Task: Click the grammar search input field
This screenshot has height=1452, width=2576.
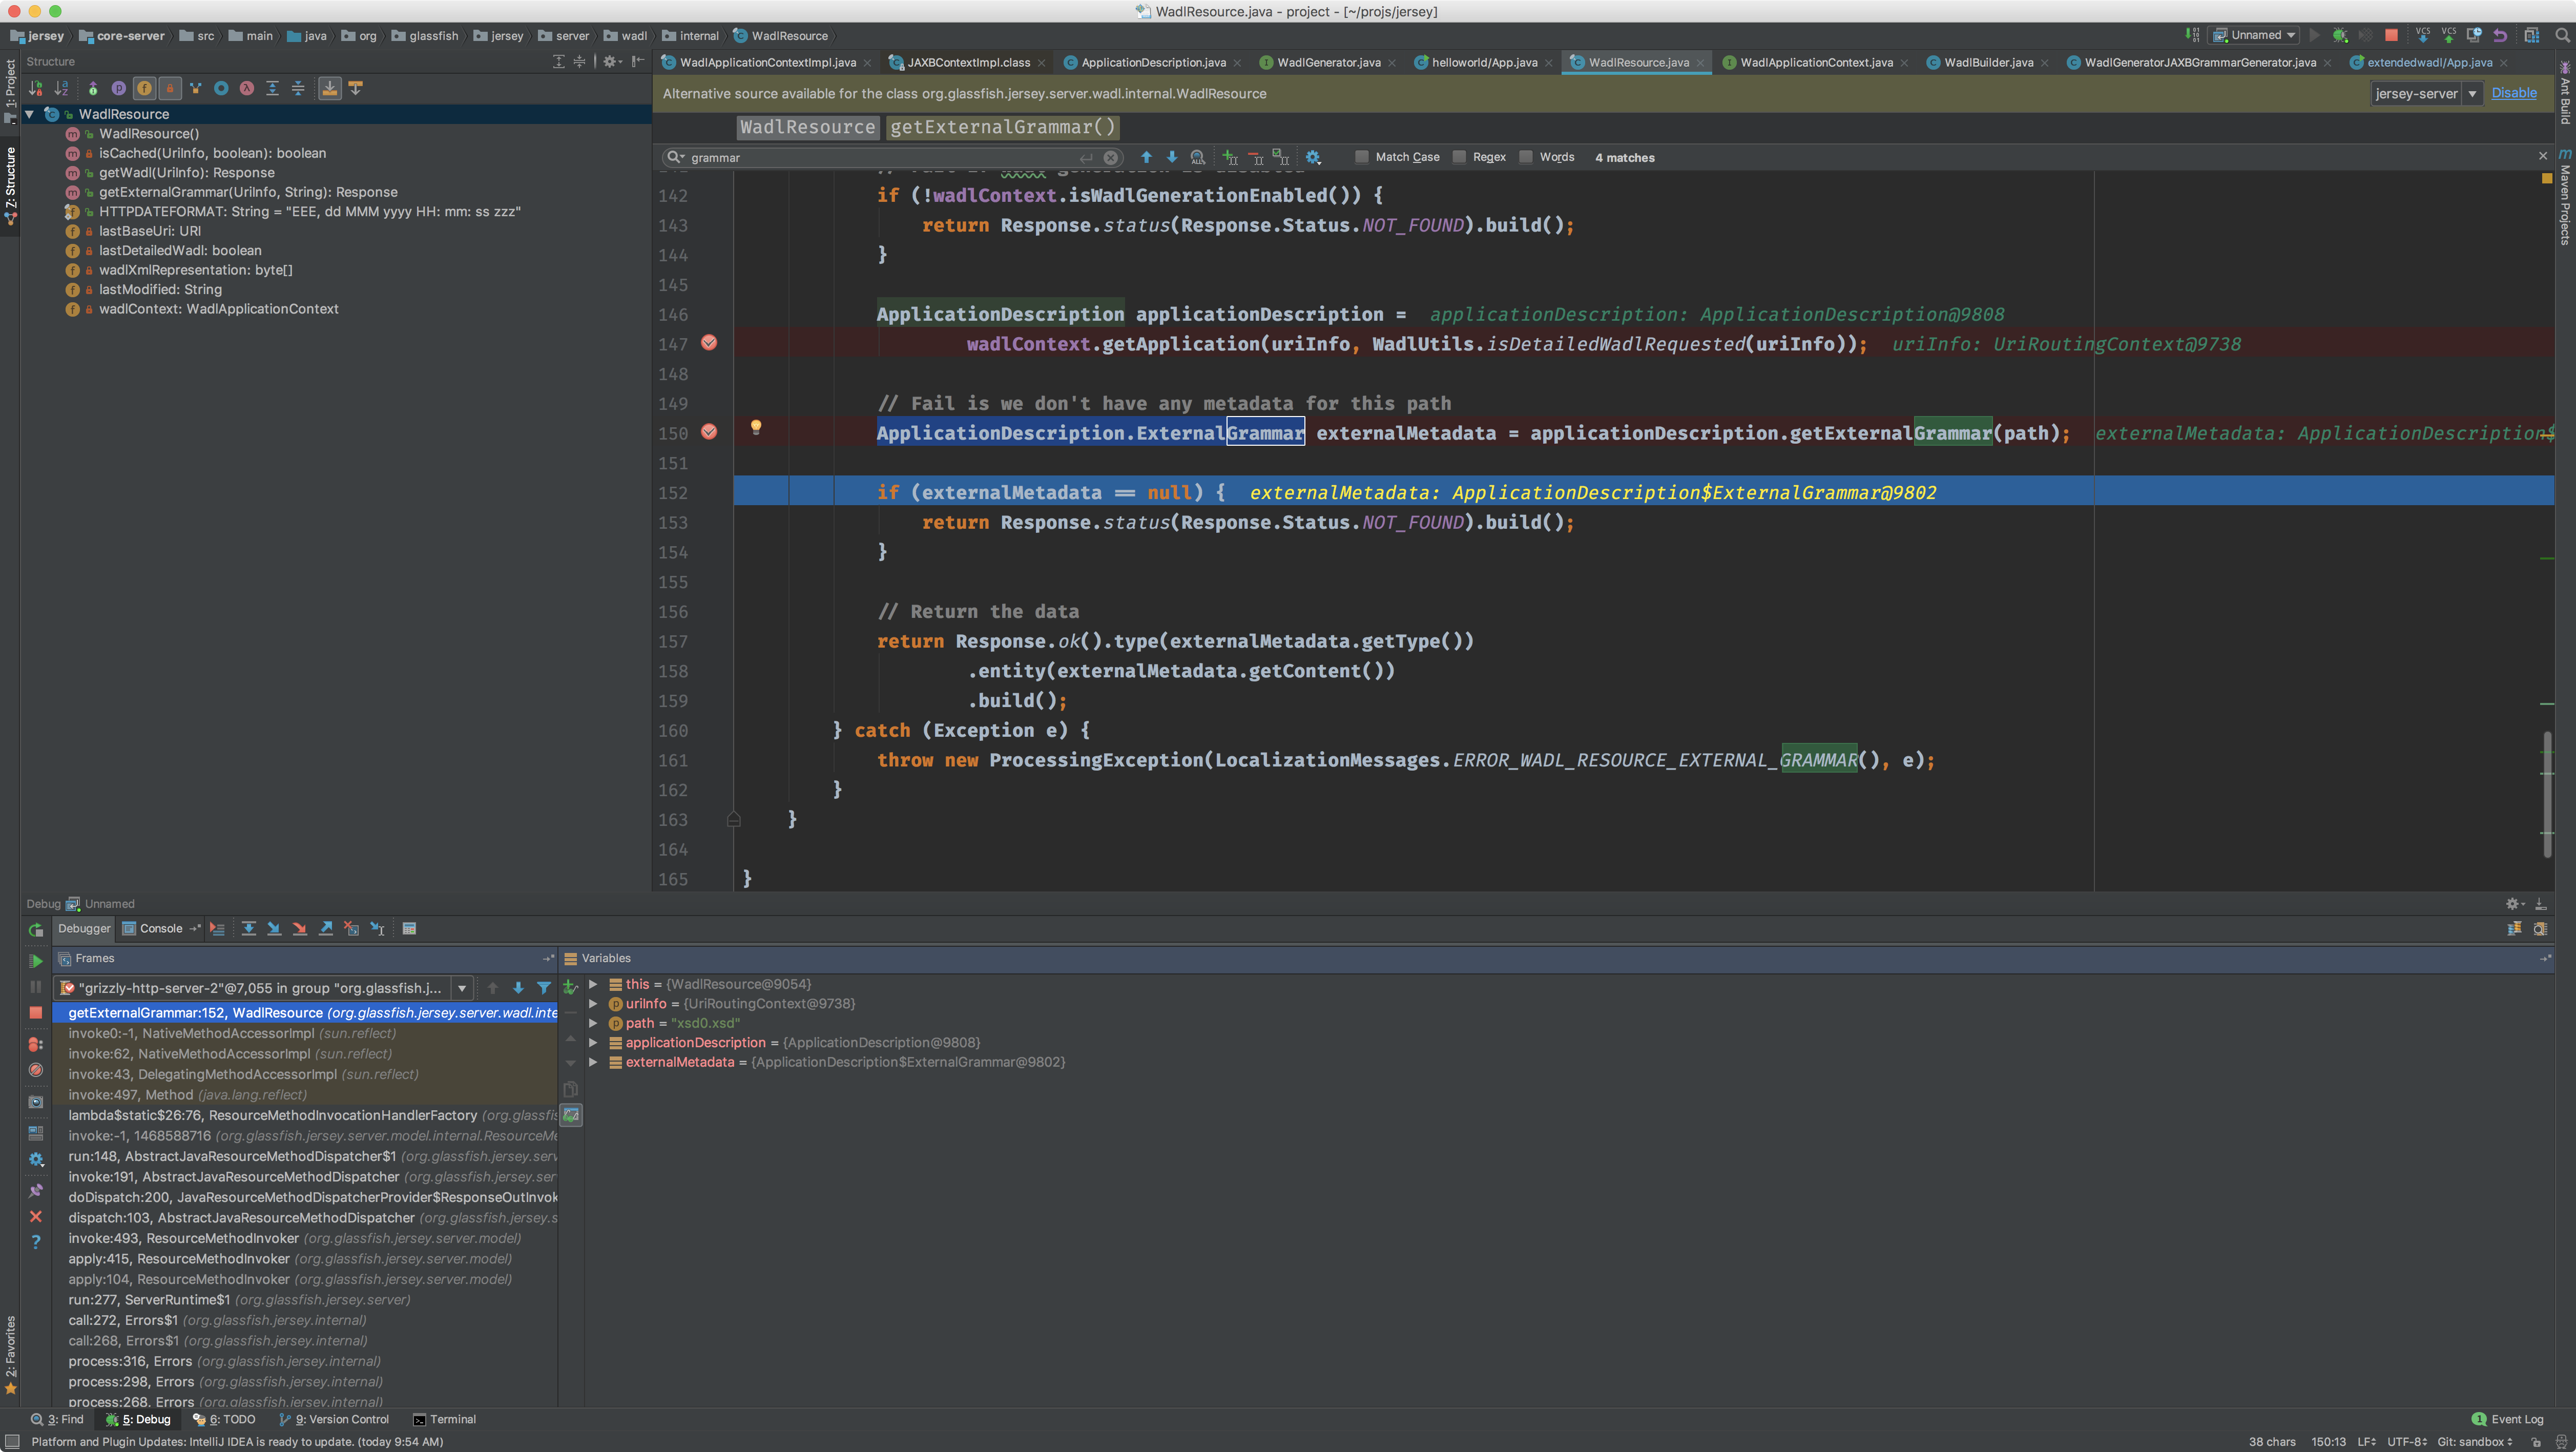Action: point(880,158)
